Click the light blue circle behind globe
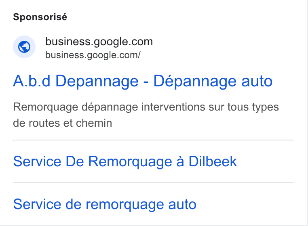308x226 pixels. pyautogui.click(x=24, y=47)
